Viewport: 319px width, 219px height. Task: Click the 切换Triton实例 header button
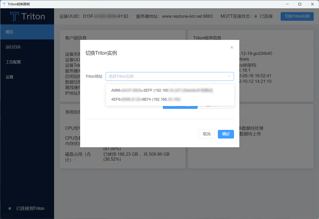pyautogui.click(x=297, y=16)
